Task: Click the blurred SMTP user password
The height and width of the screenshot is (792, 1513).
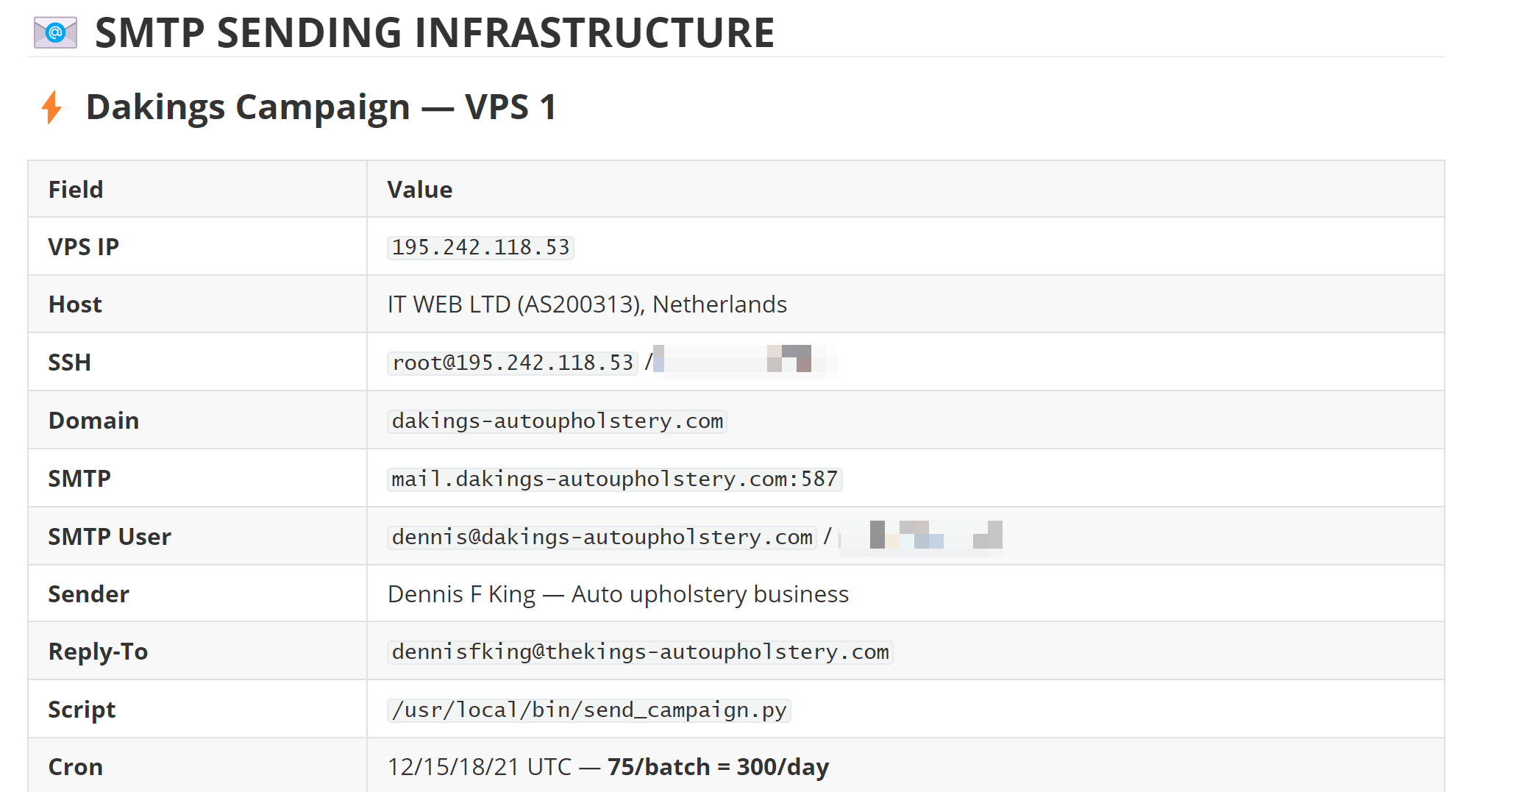Action: pyautogui.click(x=921, y=536)
